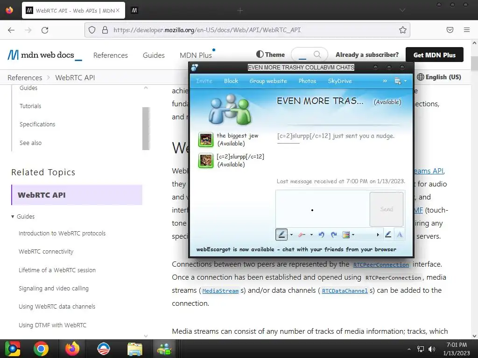Expand more toolbar options arrow in chat

pyautogui.click(x=378, y=235)
